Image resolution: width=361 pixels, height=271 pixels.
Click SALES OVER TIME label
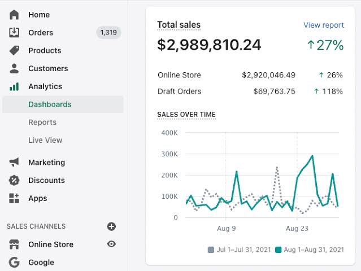click(186, 115)
